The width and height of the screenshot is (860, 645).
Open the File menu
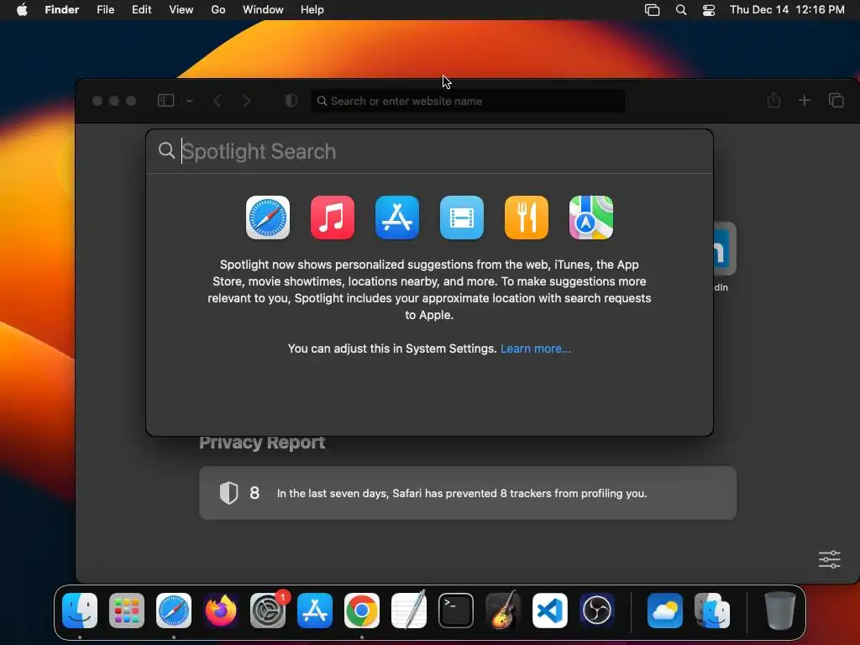point(105,10)
